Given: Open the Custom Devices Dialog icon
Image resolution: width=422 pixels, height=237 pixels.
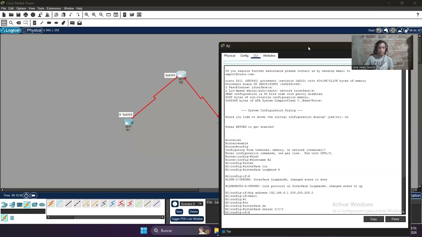Looking at the screenshot, I should [x=132, y=15].
